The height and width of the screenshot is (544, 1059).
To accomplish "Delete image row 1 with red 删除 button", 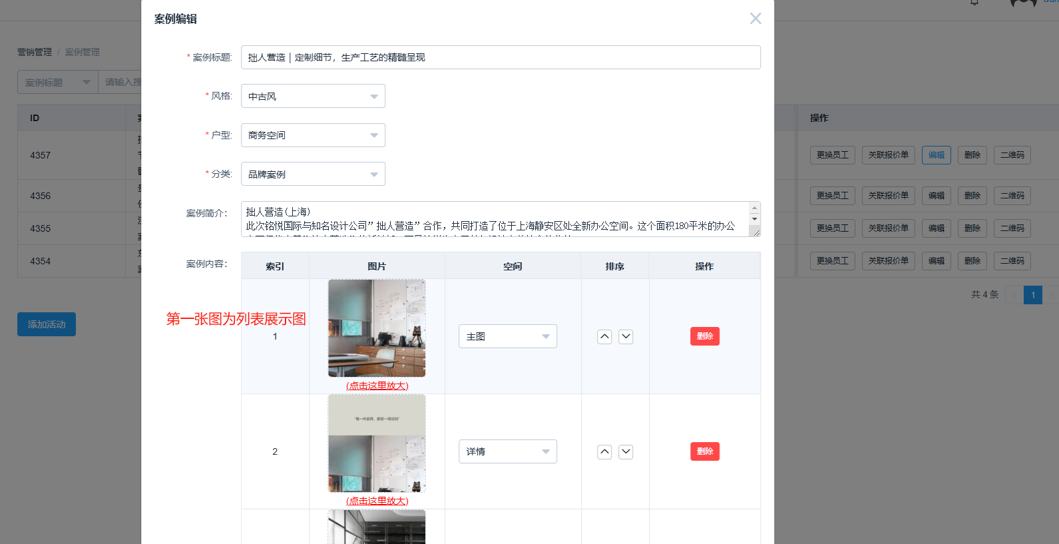I will 705,336.
